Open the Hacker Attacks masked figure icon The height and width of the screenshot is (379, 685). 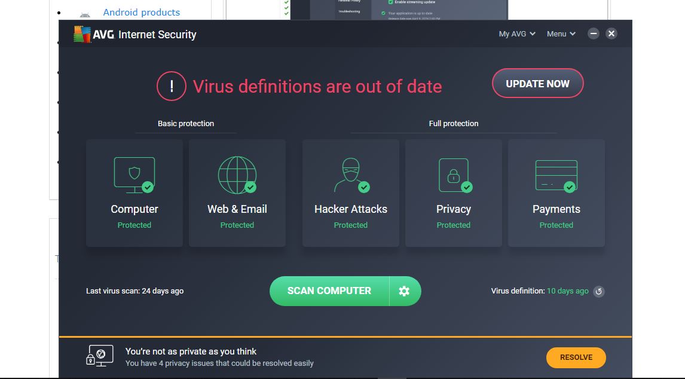[350, 175]
